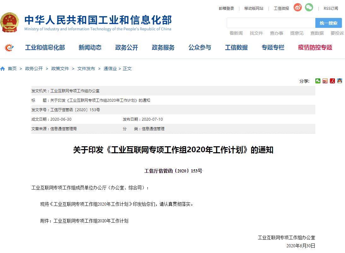Click the 分类 信息通信管理 text
Viewport: 345px width, 253px height.
144,129
